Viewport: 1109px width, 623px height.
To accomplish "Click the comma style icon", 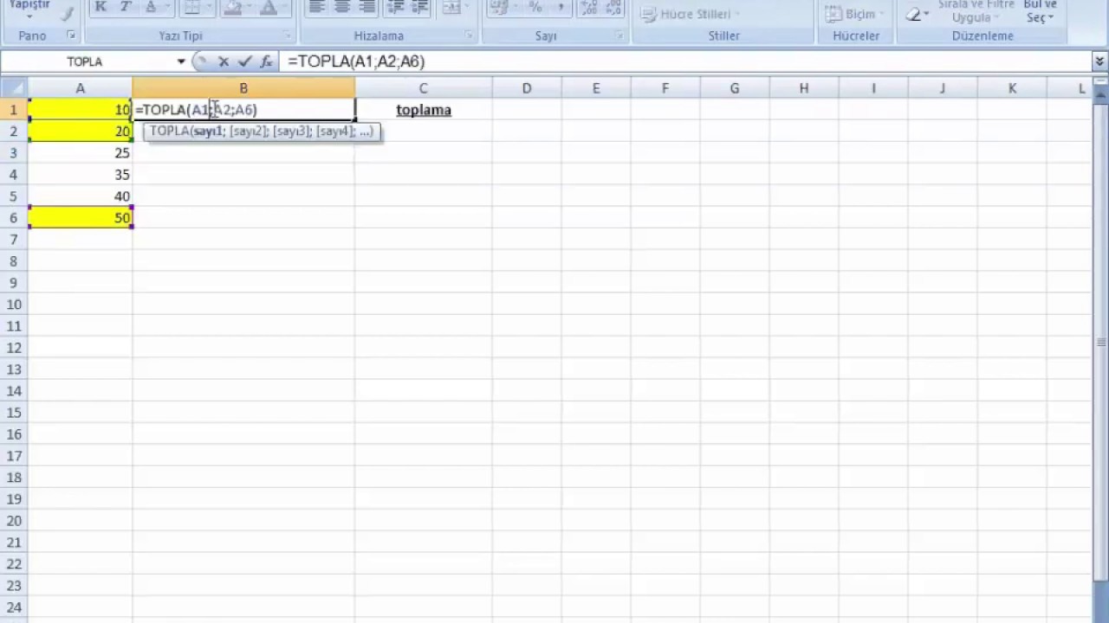I will pyautogui.click(x=561, y=8).
